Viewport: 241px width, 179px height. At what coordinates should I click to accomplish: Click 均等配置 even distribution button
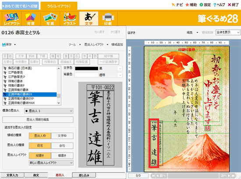82,62
